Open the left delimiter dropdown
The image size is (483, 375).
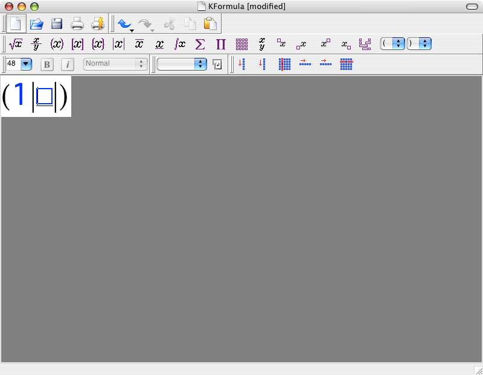(392, 43)
